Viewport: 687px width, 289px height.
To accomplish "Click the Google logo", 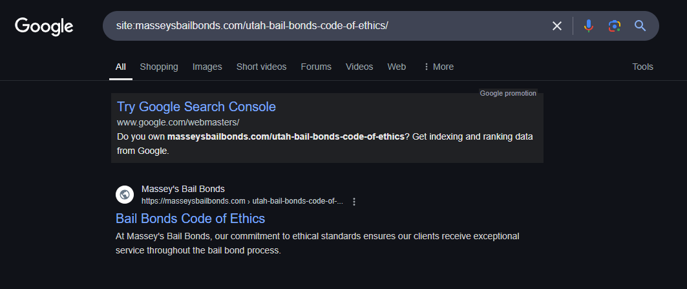I will click(x=44, y=27).
